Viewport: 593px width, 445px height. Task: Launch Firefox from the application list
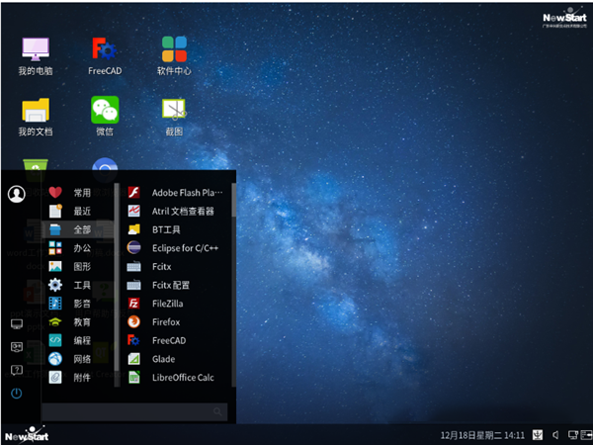(176, 322)
